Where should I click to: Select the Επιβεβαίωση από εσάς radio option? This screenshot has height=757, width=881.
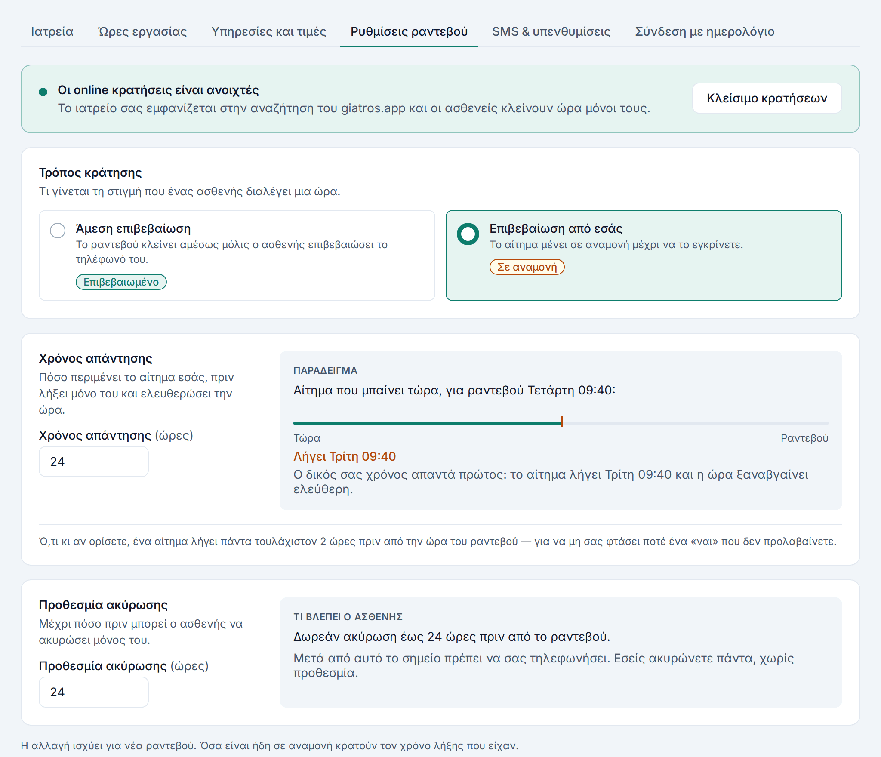[x=468, y=234]
